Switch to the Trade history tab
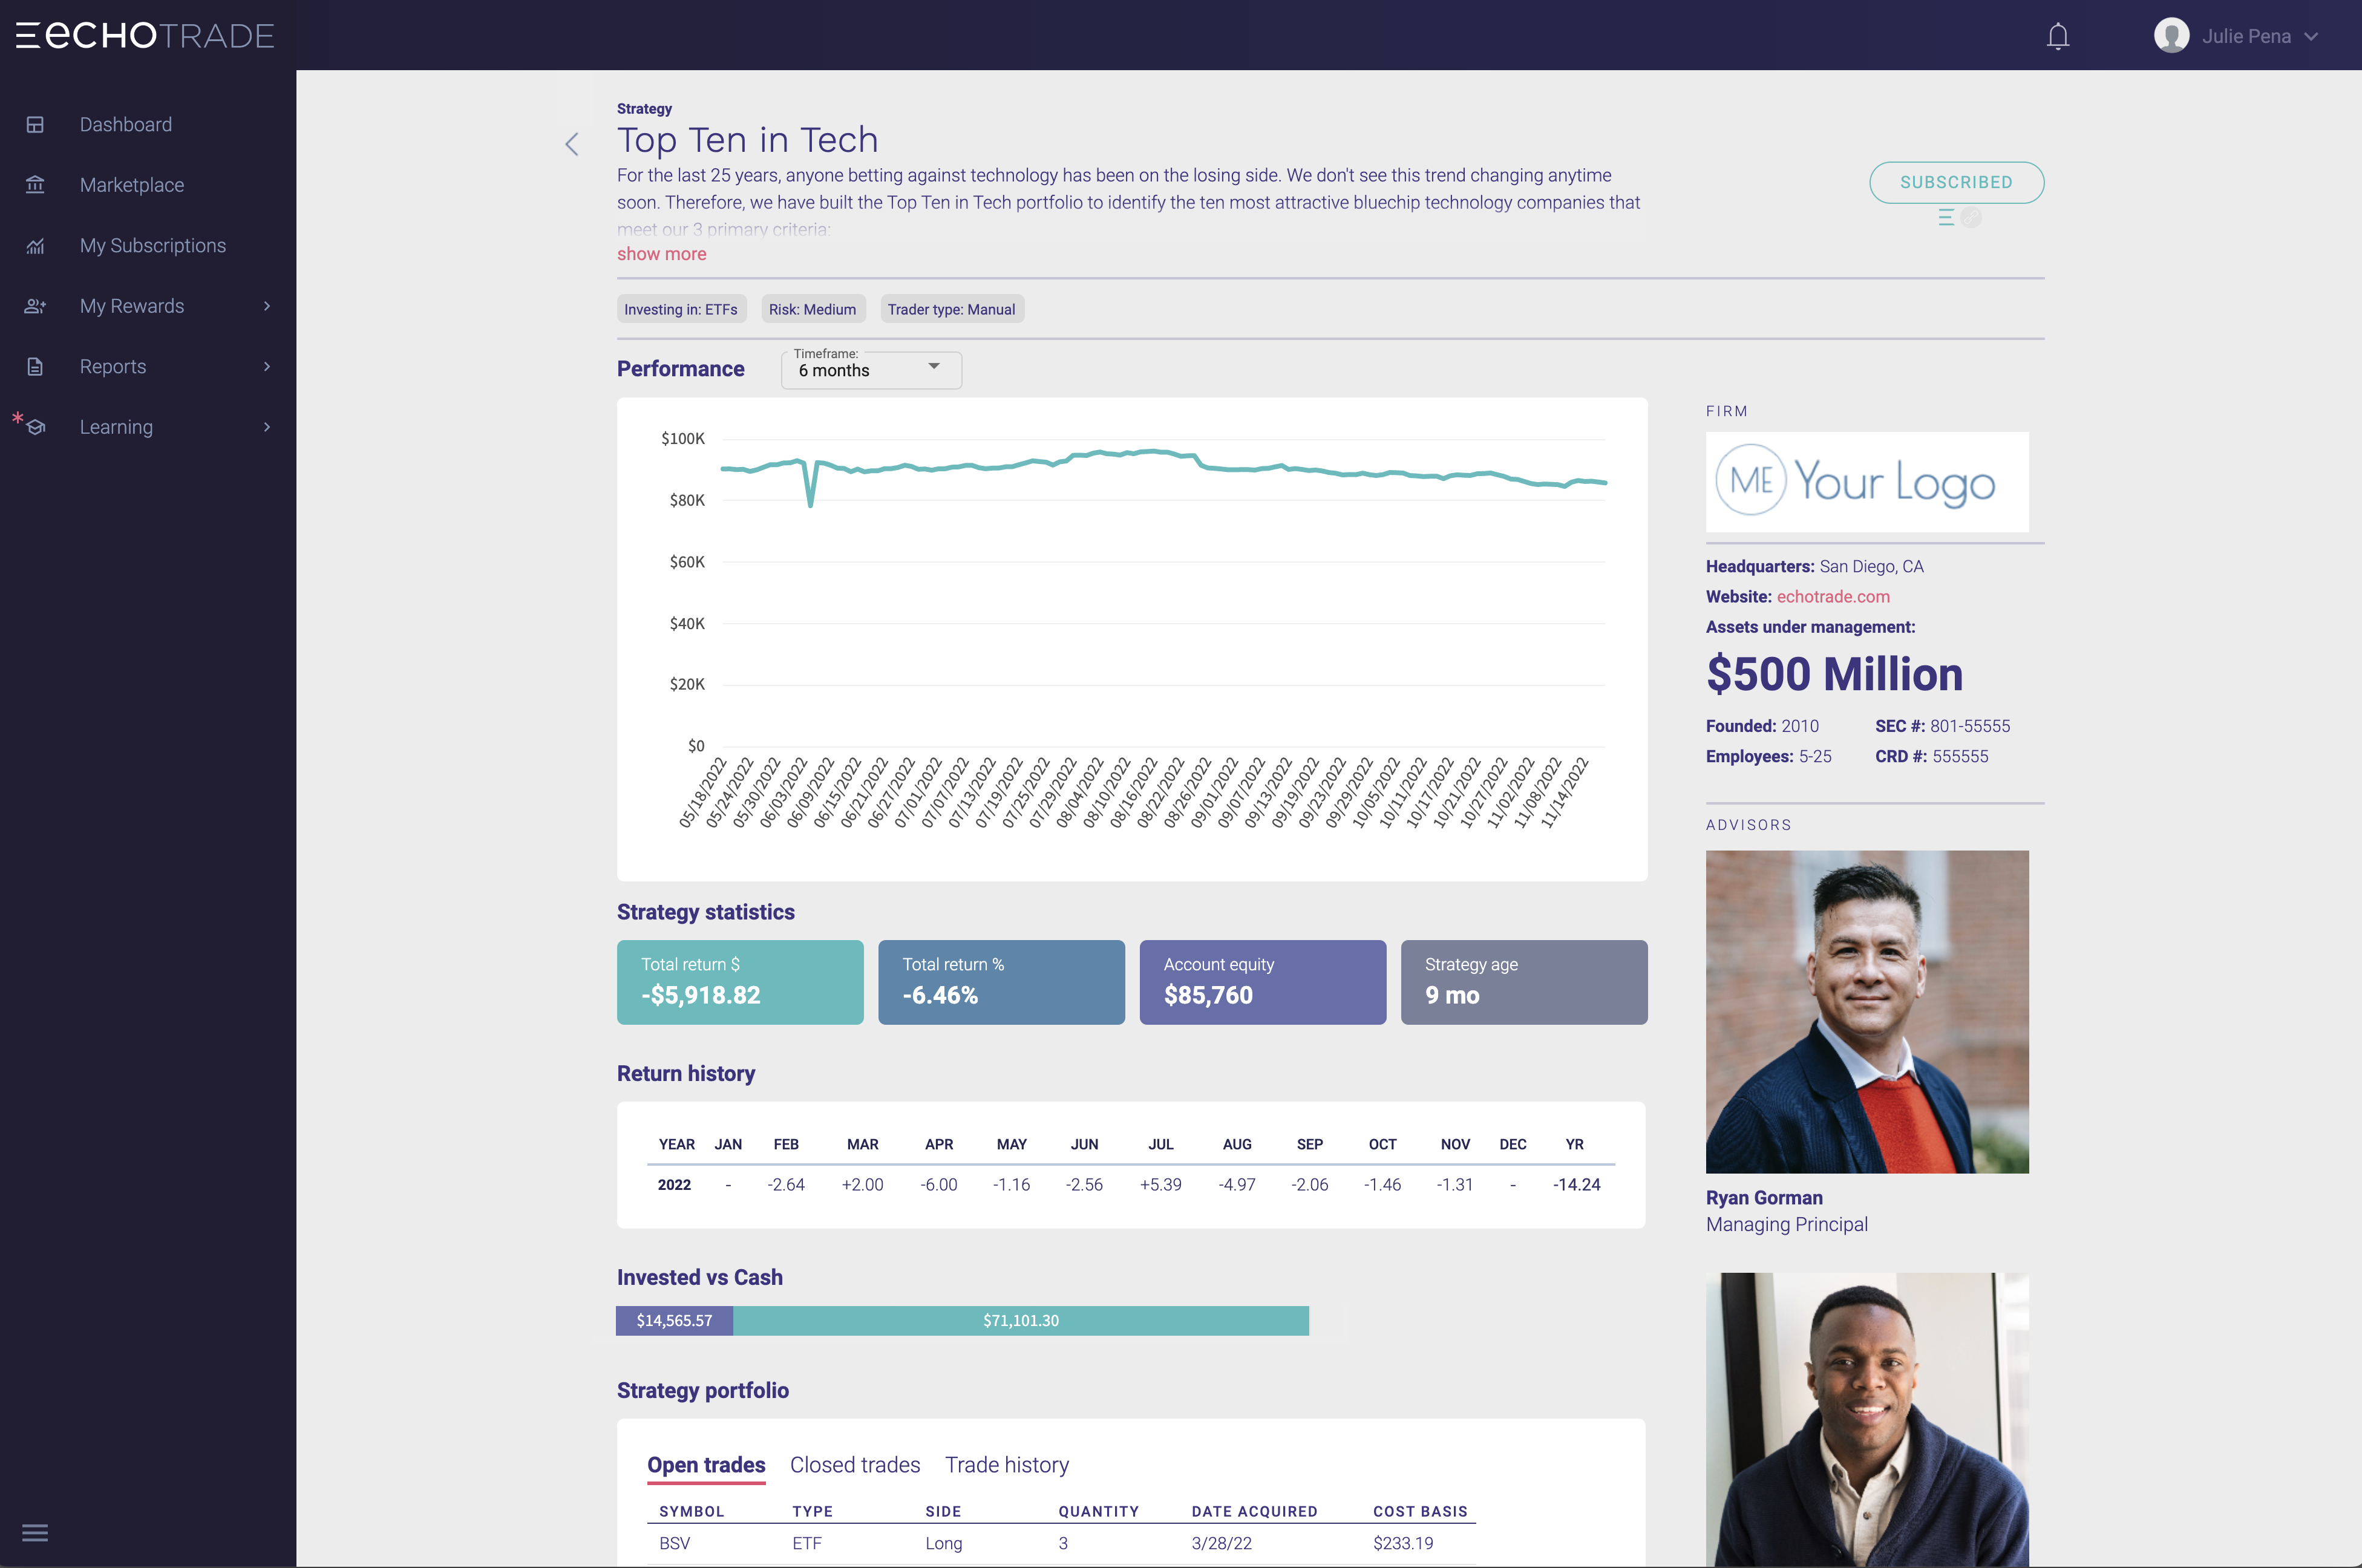The width and height of the screenshot is (2362, 1568). click(x=1007, y=1464)
